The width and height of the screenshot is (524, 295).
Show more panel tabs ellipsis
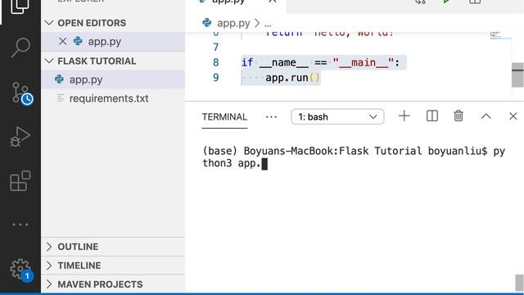pos(271,116)
